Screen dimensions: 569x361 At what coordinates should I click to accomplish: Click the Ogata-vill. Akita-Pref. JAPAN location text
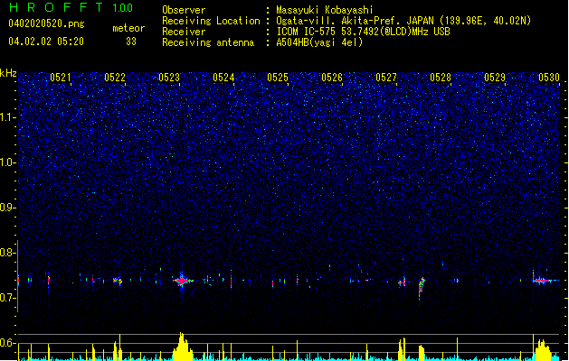403,21
